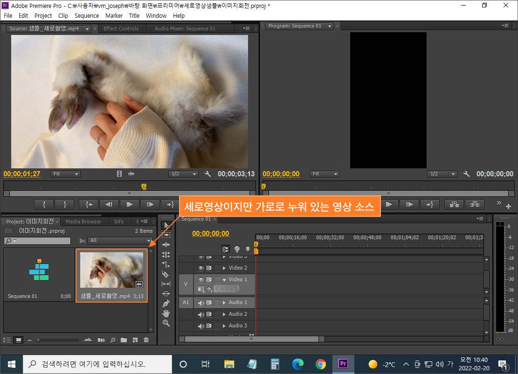Click the New Item icon
The image size is (518, 374).
(x=135, y=339)
